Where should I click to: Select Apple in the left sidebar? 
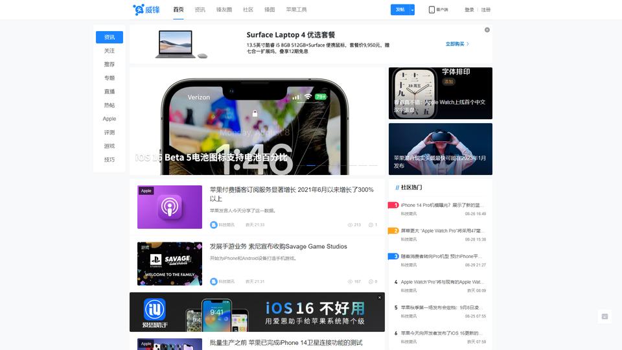pyautogui.click(x=109, y=119)
